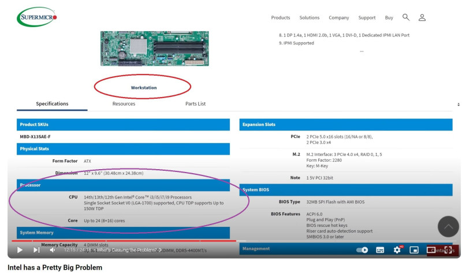Open the Products menu
The height and width of the screenshot is (273, 462).
[x=281, y=18]
